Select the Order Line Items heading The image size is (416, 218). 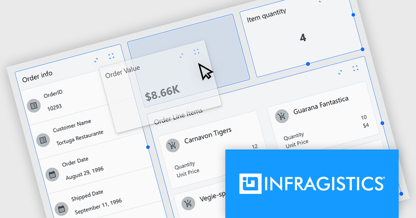click(178, 116)
